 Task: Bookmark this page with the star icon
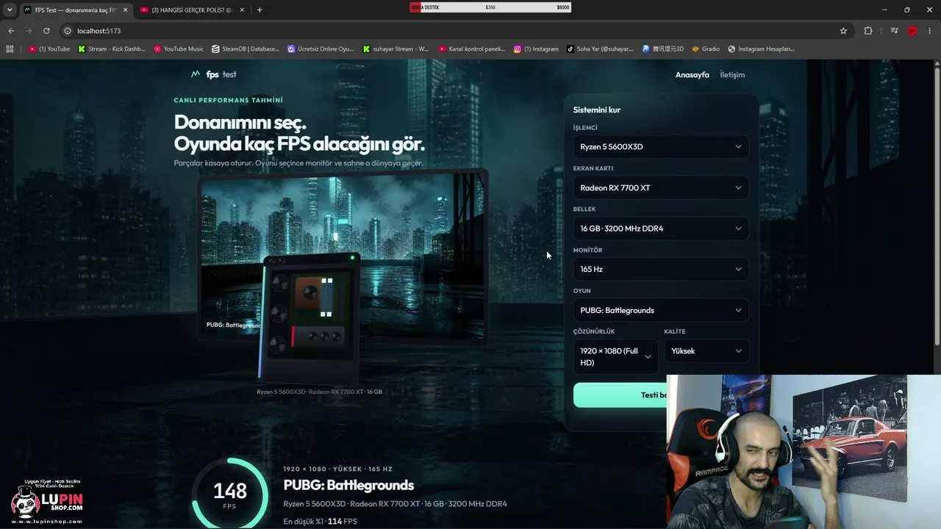point(843,31)
